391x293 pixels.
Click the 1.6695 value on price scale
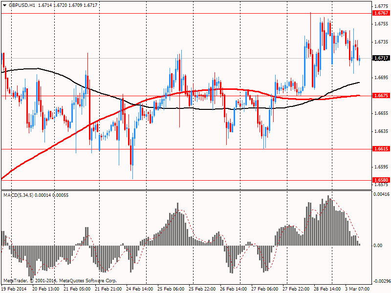click(x=381, y=78)
